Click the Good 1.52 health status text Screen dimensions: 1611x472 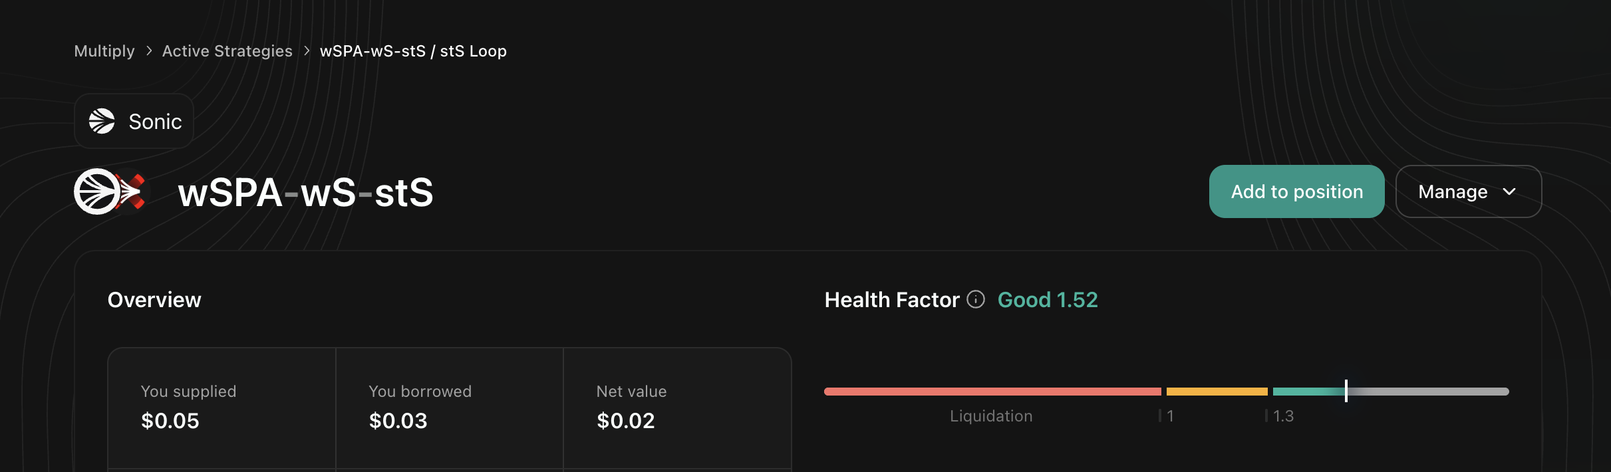click(x=1048, y=300)
